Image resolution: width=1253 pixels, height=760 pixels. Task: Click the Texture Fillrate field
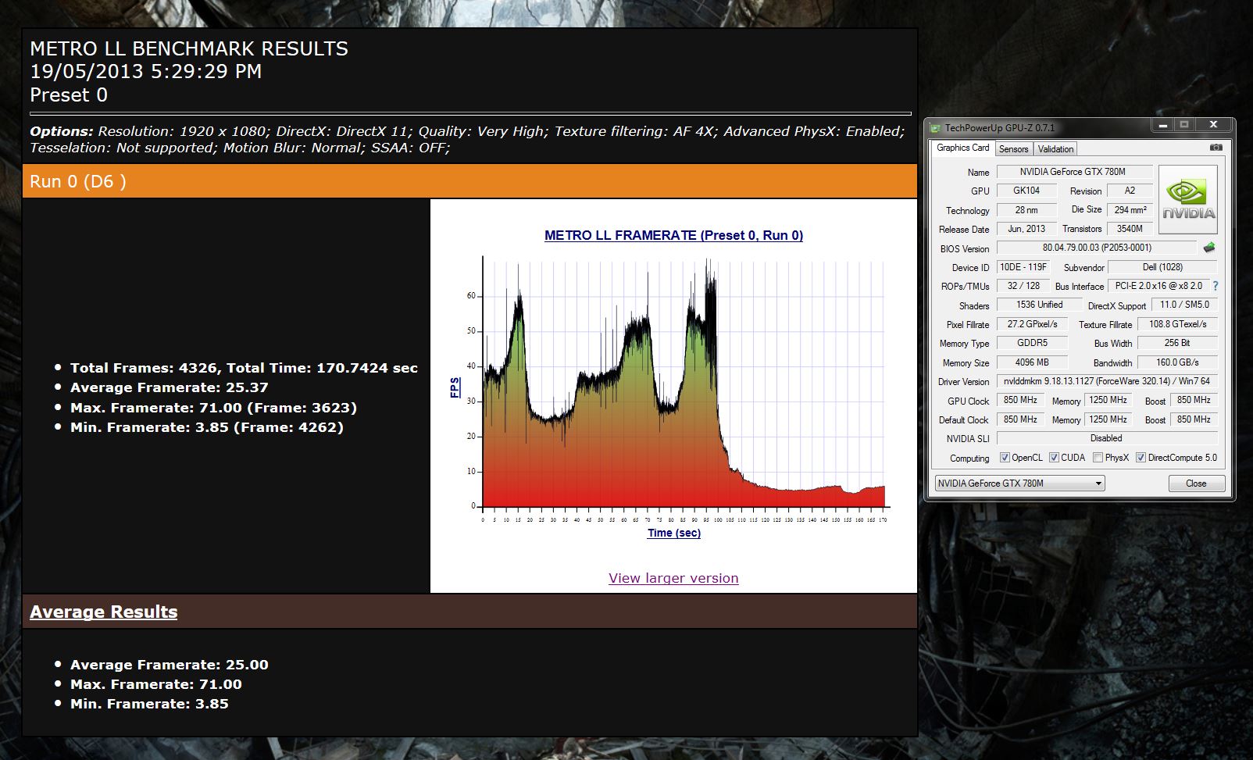coord(1177,324)
